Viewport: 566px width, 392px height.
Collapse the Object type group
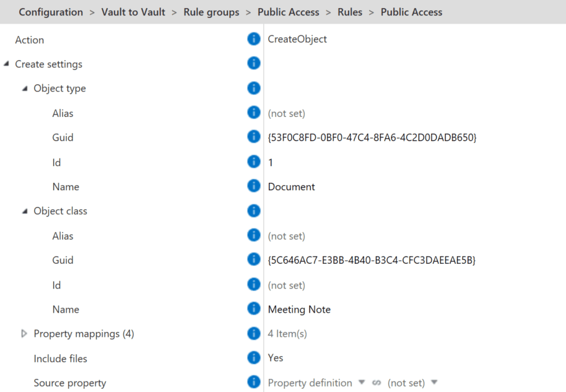click(25, 89)
